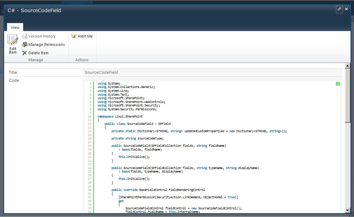Image resolution: width=354 pixels, height=217 pixels.
Task: Select the Edit Item label
Action: (x=12, y=50)
